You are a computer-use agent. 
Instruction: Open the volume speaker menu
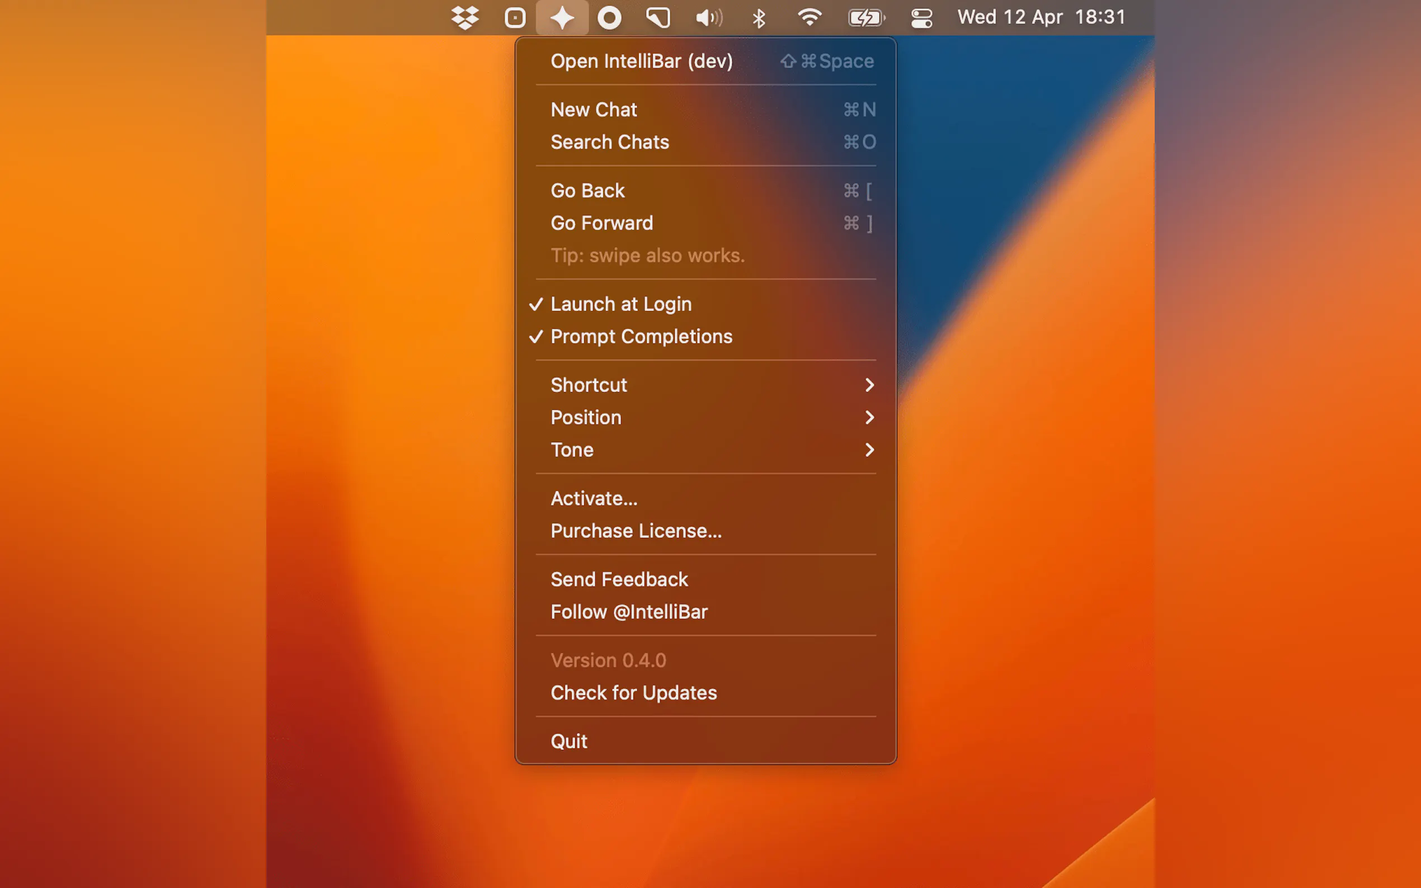708,18
